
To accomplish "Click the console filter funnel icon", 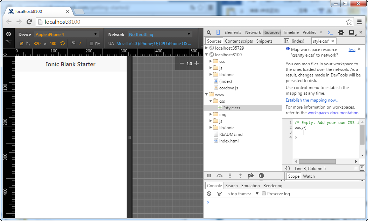I will (x=219, y=193).
